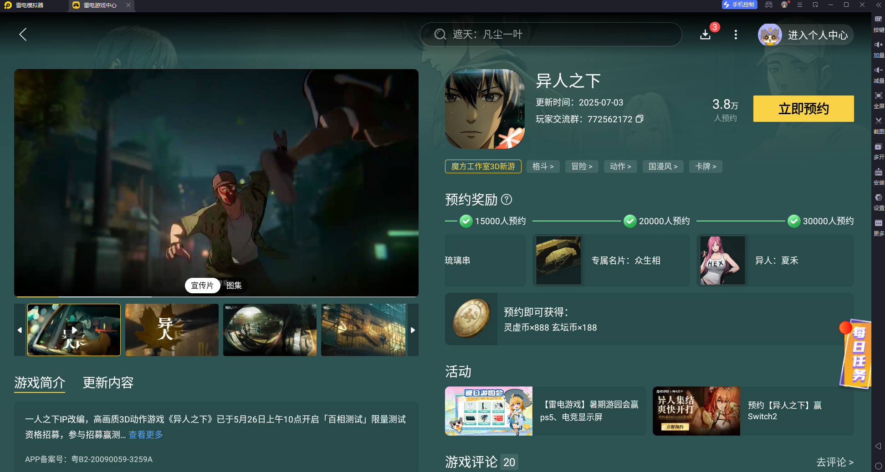
Task: Open the 格斗 > category tag
Action: pyautogui.click(x=543, y=166)
